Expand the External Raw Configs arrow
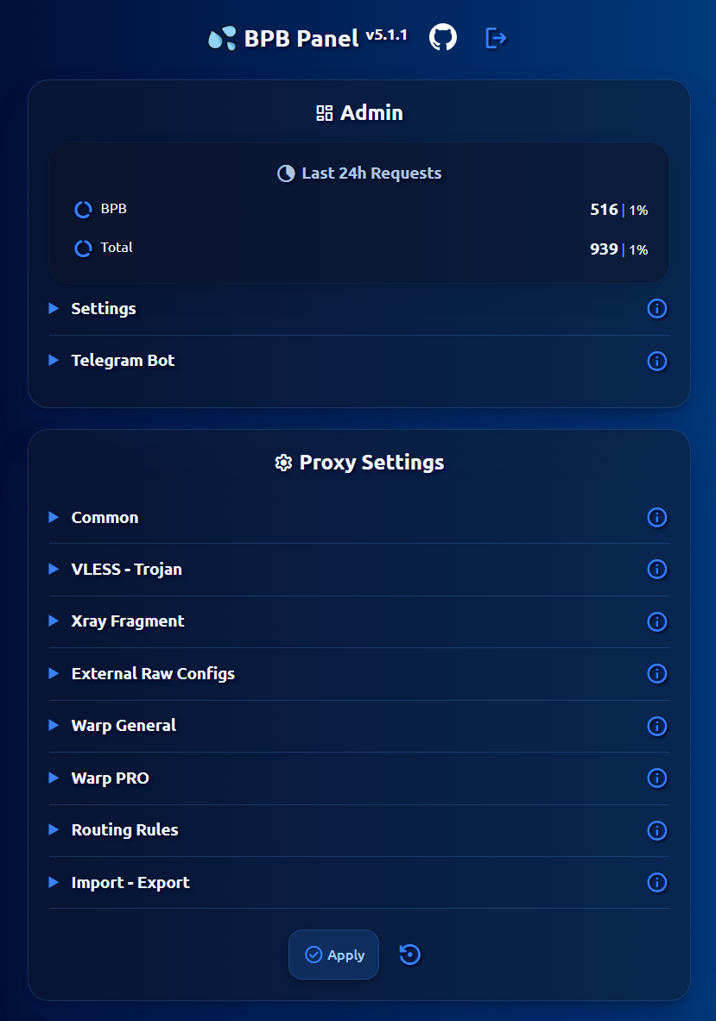Viewport: 716px width, 1021px height. point(54,673)
